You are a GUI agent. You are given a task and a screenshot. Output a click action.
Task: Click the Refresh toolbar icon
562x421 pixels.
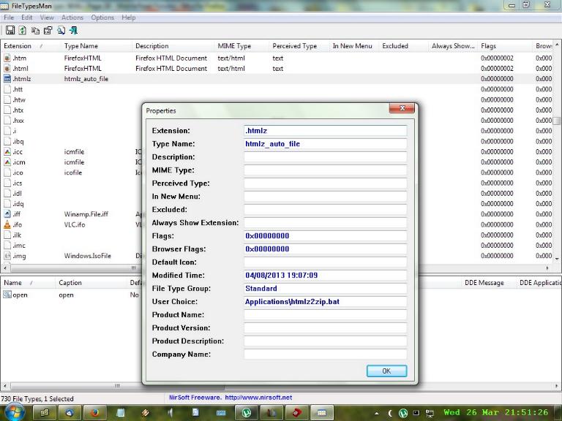click(22, 31)
